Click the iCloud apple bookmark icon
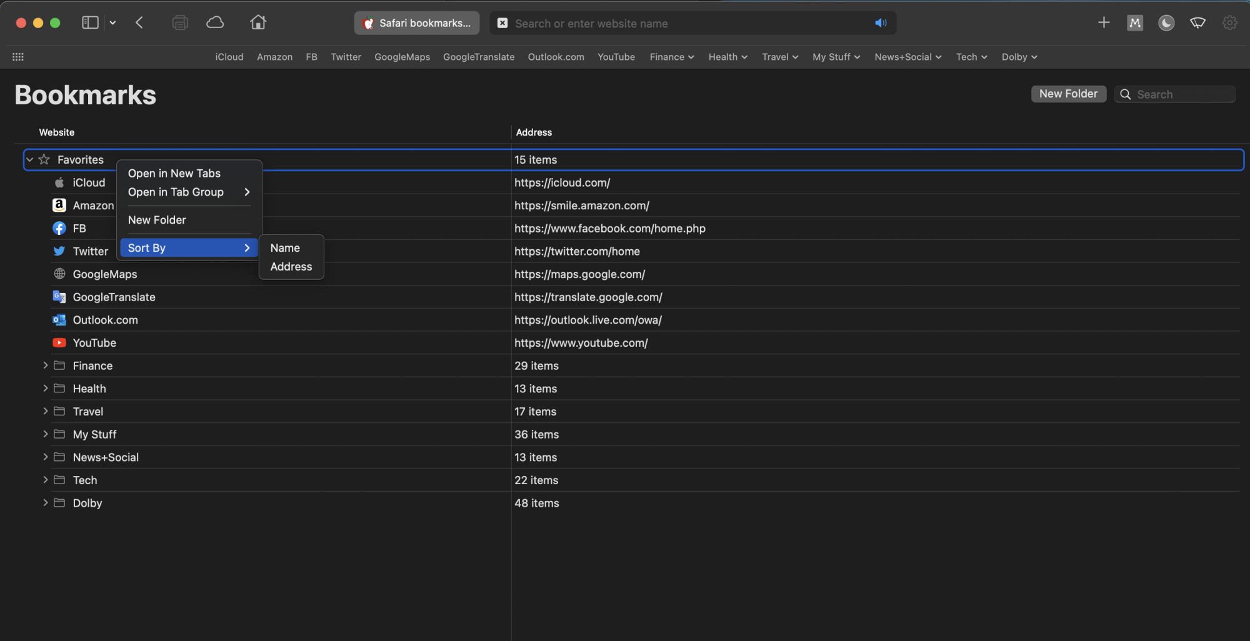 tap(59, 182)
